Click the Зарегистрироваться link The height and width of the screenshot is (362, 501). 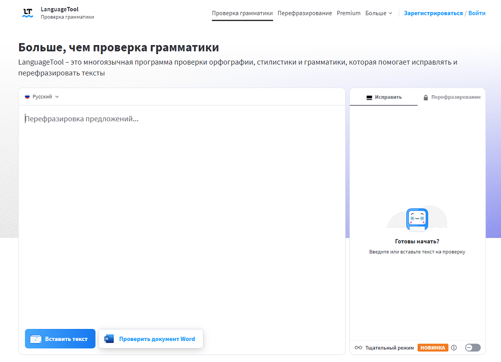tap(433, 13)
